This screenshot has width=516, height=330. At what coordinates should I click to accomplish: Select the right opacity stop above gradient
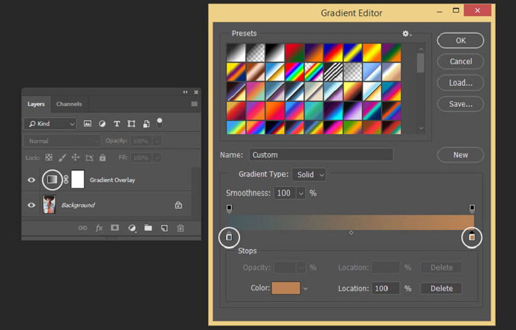(x=472, y=208)
